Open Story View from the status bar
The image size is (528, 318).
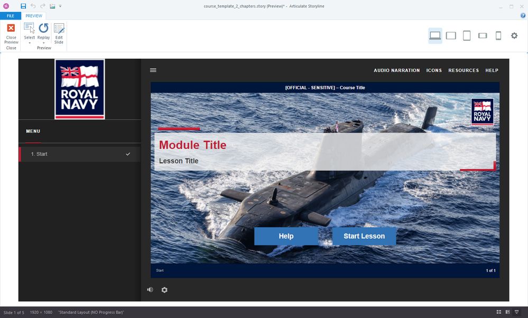click(498, 312)
